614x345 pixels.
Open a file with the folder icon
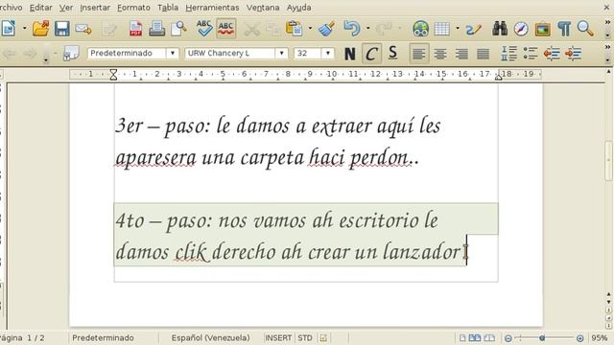tap(40, 29)
